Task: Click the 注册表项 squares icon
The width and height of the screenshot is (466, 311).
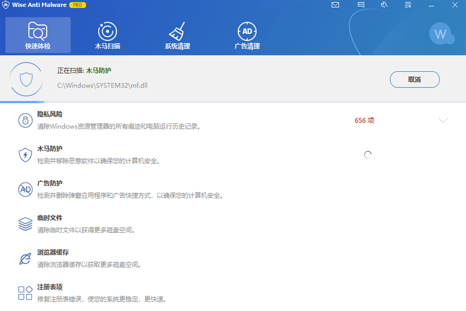Action: [25, 293]
